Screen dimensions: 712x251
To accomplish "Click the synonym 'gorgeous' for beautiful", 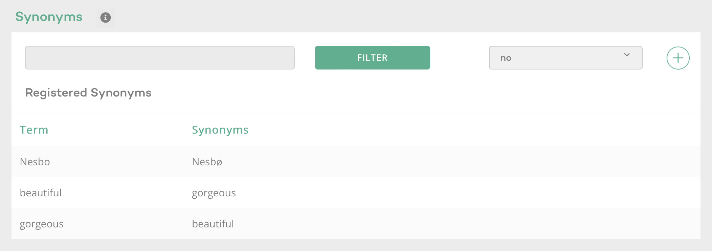I will (214, 193).
